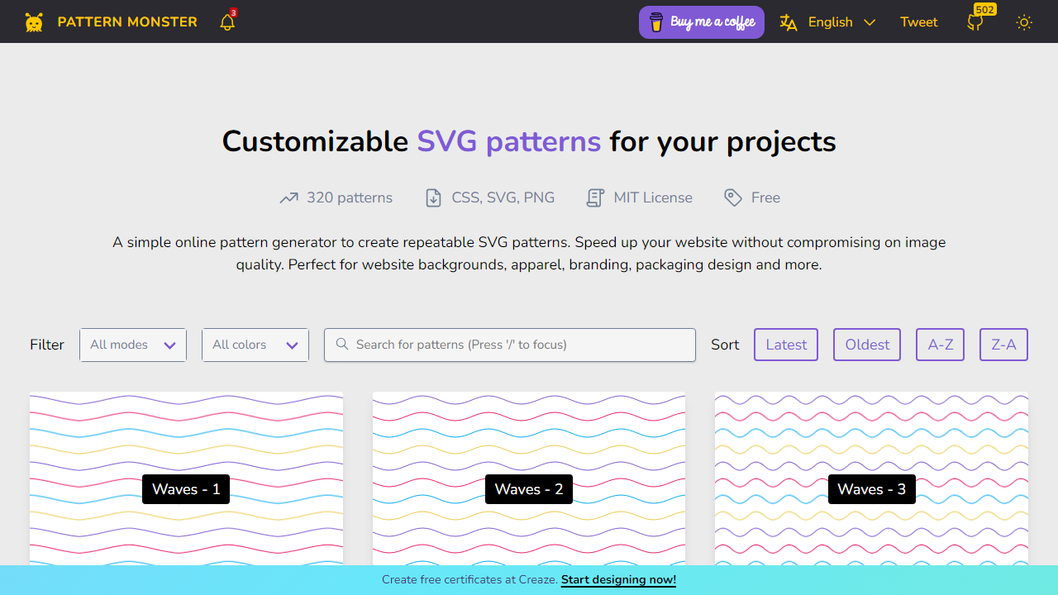1058x595 pixels.
Task: Sort patterns in Z-A order
Action: tap(1003, 345)
